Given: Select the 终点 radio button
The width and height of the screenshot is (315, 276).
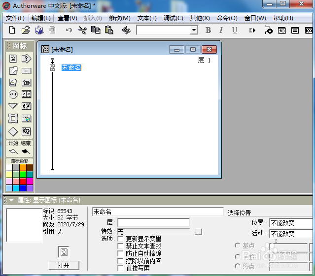Looking at the screenshot, I should pos(238,266).
